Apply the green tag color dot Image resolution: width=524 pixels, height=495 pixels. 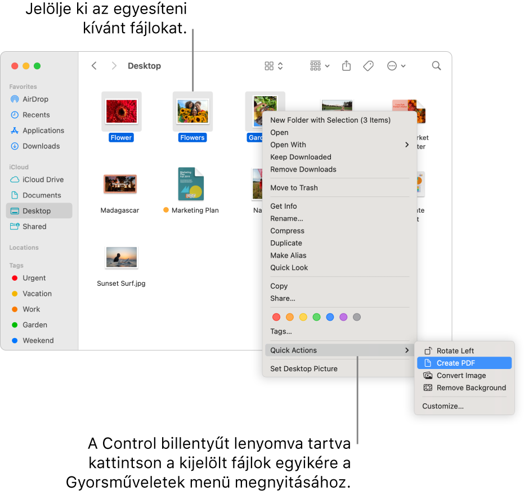tap(316, 317)
